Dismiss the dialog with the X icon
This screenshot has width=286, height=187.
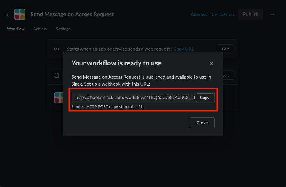[211, 63]
